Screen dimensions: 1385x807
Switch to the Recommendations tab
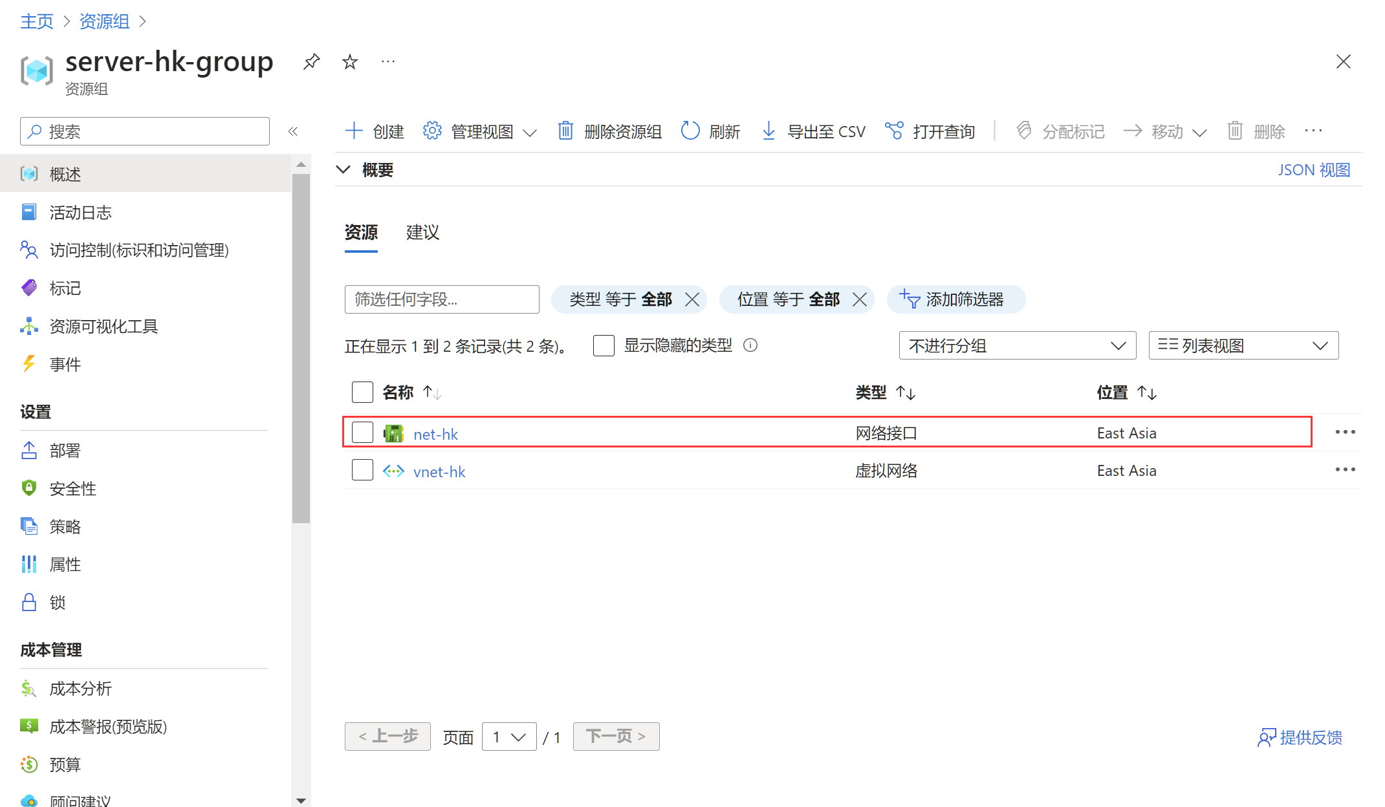tap(422, 232)
